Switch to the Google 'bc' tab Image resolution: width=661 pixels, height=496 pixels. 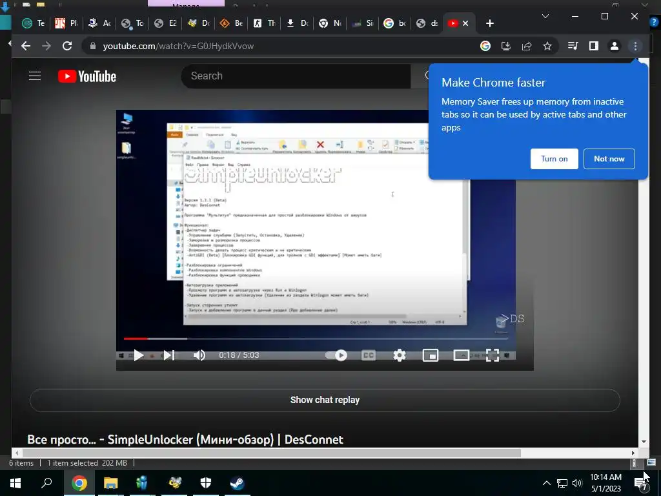click(396, 23)
